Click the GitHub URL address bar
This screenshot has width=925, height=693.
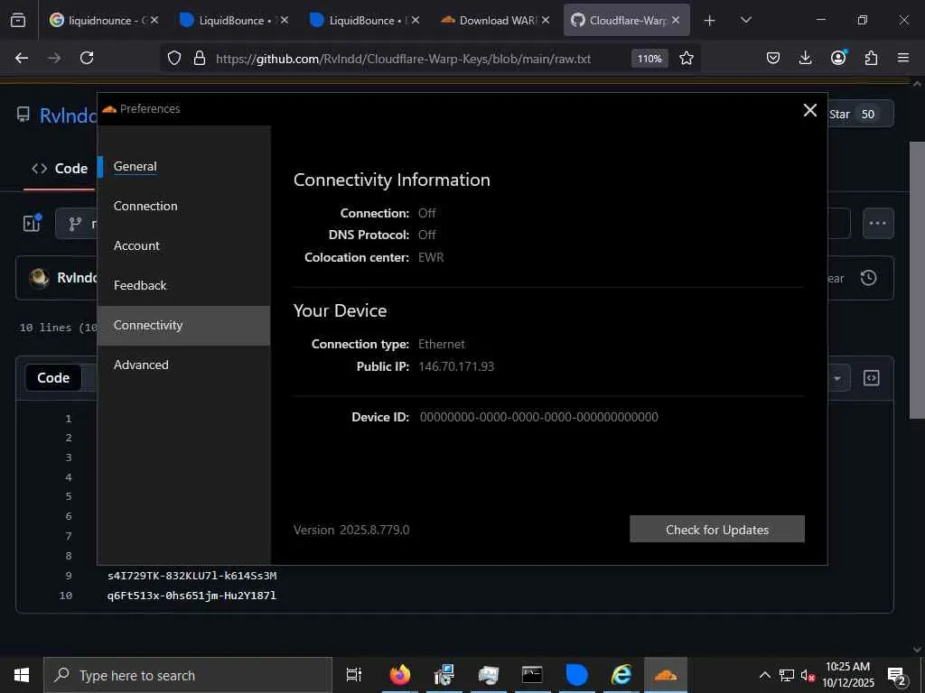pyautogui.click(x=403, y=59)
